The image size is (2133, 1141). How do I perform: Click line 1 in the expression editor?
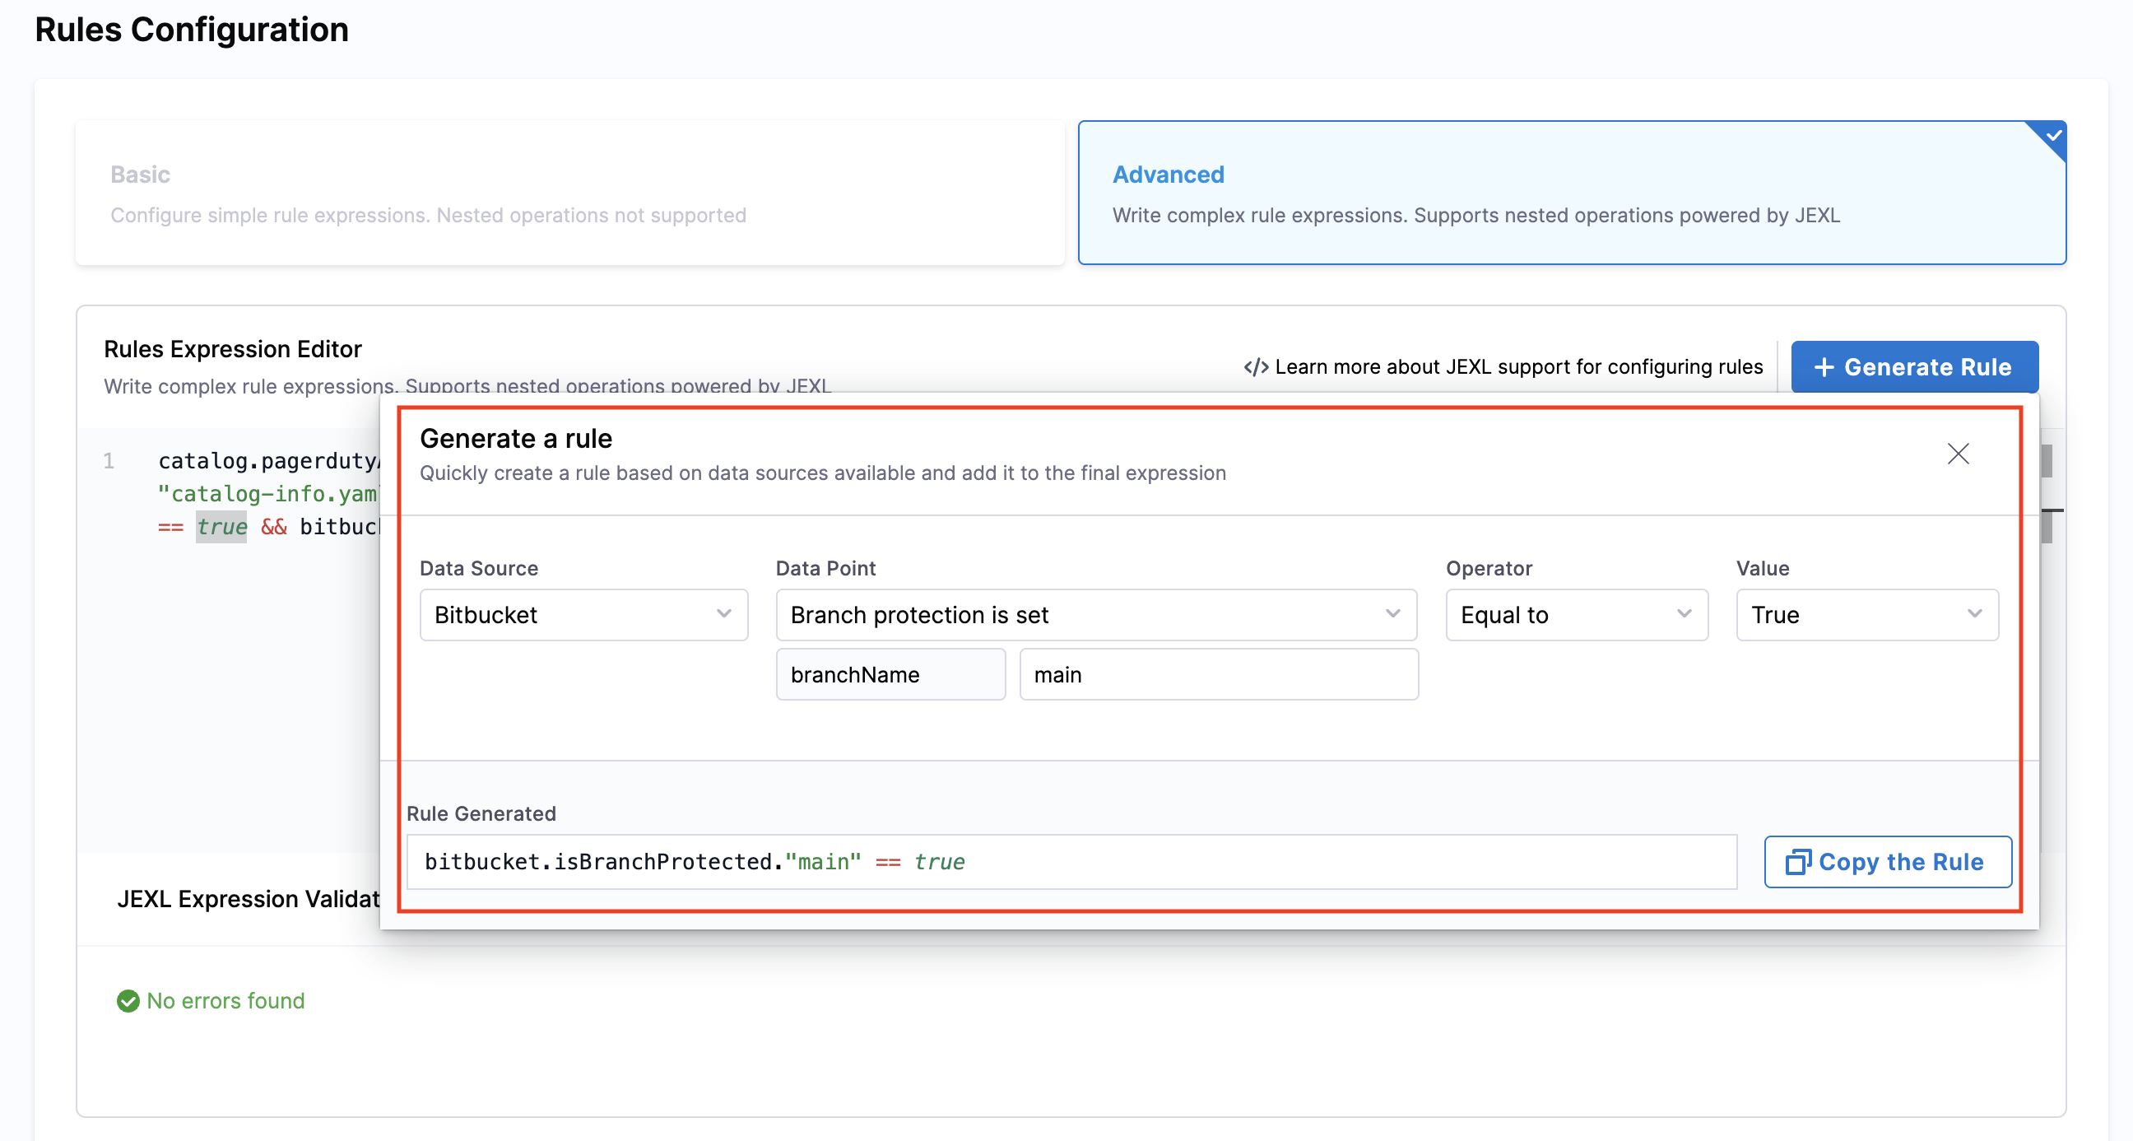pyautogui.click(x=265, y=462)
